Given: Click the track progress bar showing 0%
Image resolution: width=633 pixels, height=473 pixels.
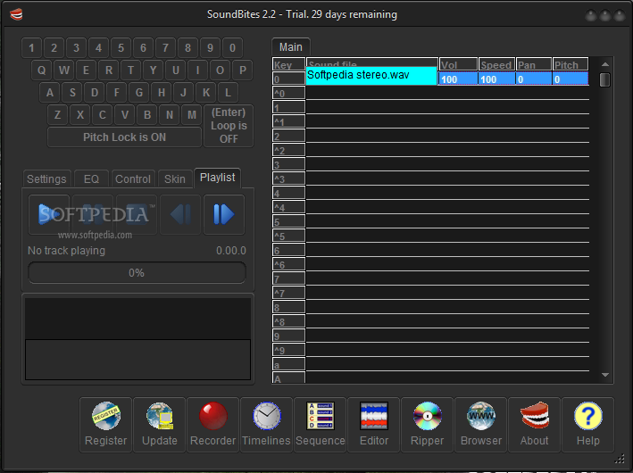Looking at the screenshot, I should (x=137, y=273).
